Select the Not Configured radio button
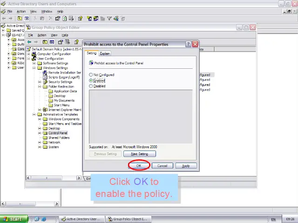 (x=91, y=75)
